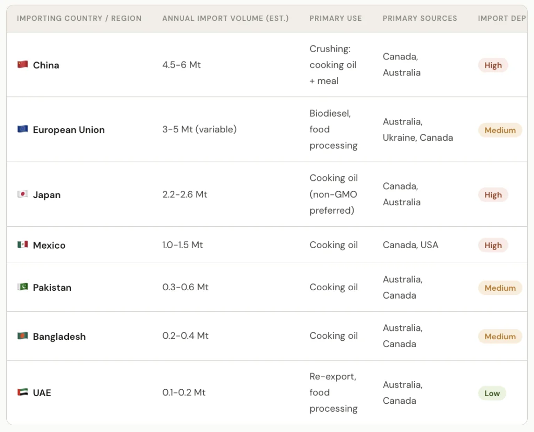Select the Pakistan country name
Viewport: 534px width, 432px height.
click(52, 287)
